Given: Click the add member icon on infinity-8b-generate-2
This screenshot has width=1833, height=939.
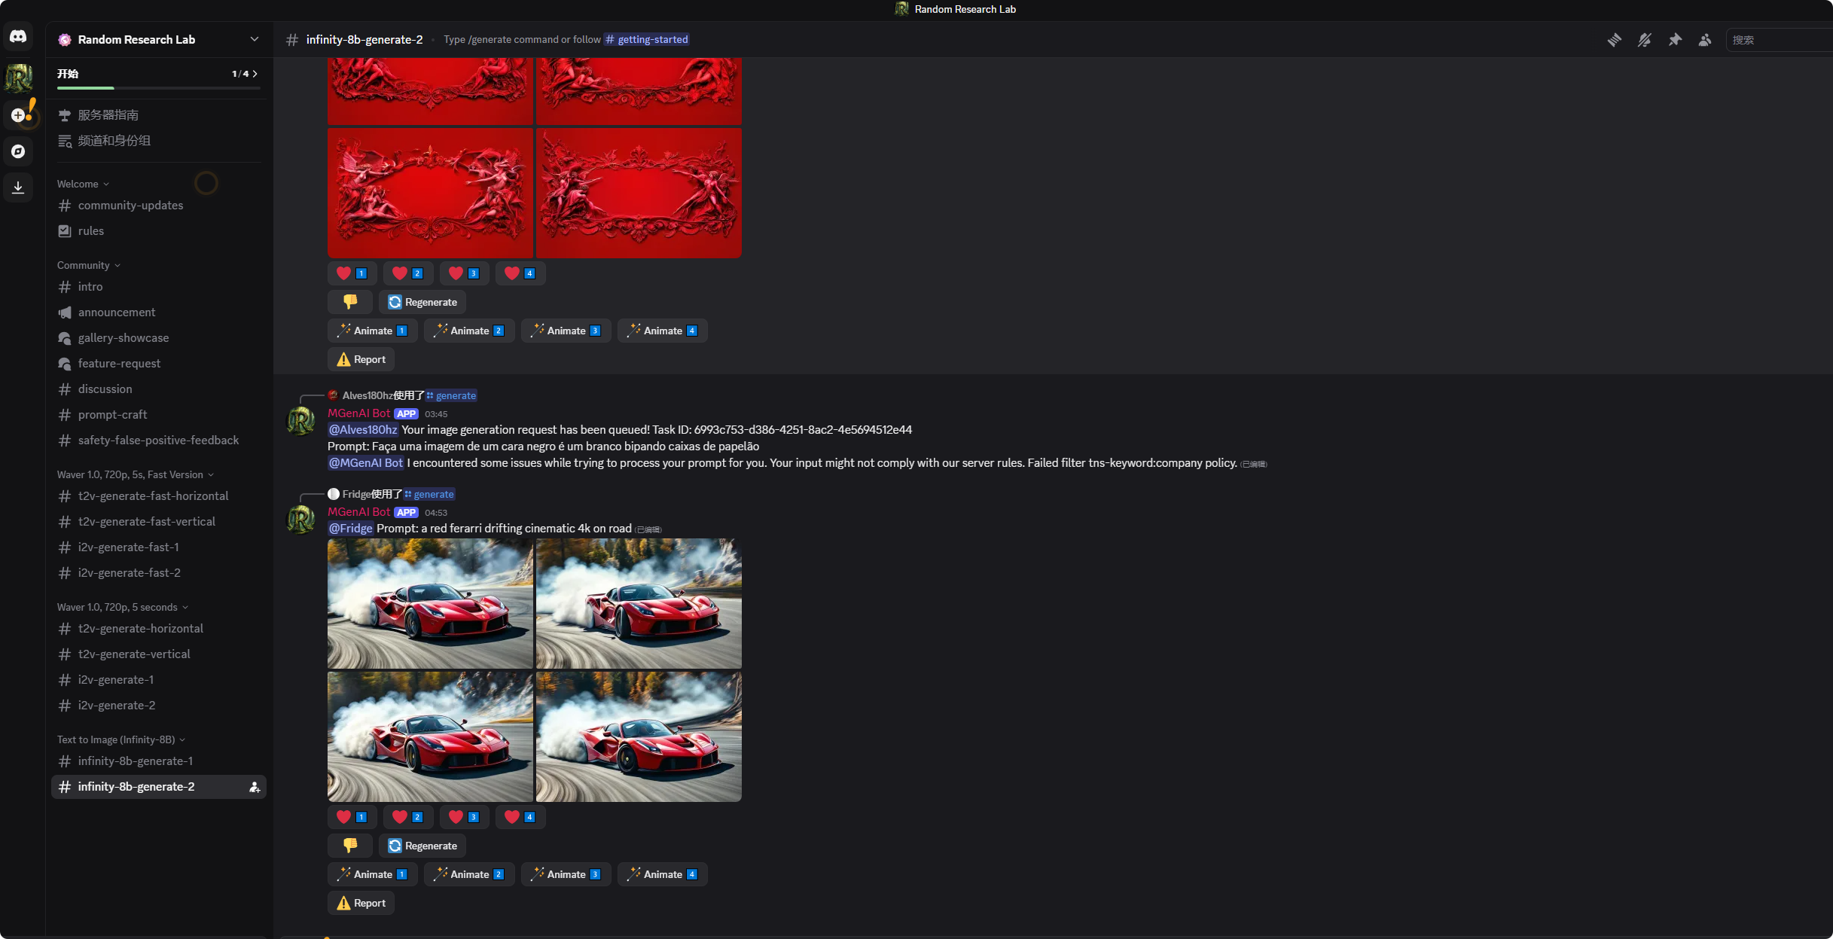Looking at the screenshot, I should 255,787.
